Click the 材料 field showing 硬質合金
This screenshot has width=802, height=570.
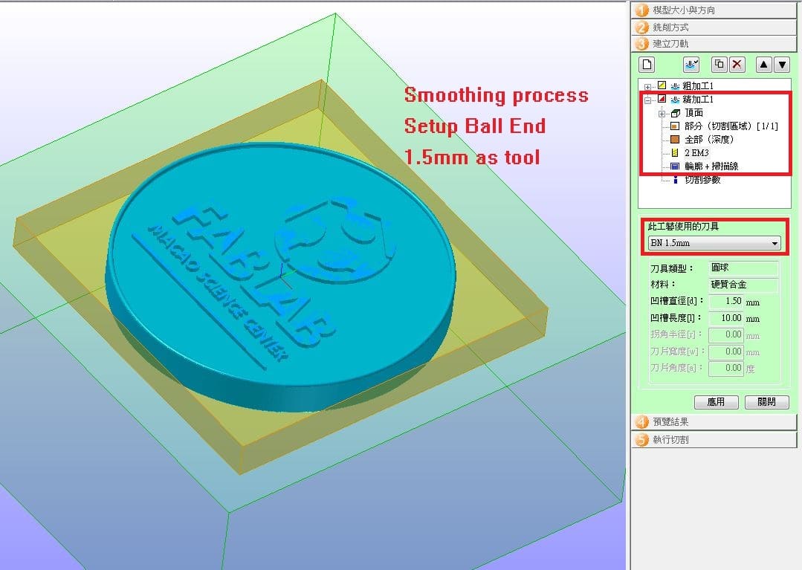[744, 285]
